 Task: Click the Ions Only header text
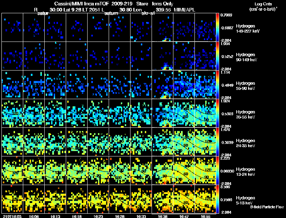click(x=163, y=4)
